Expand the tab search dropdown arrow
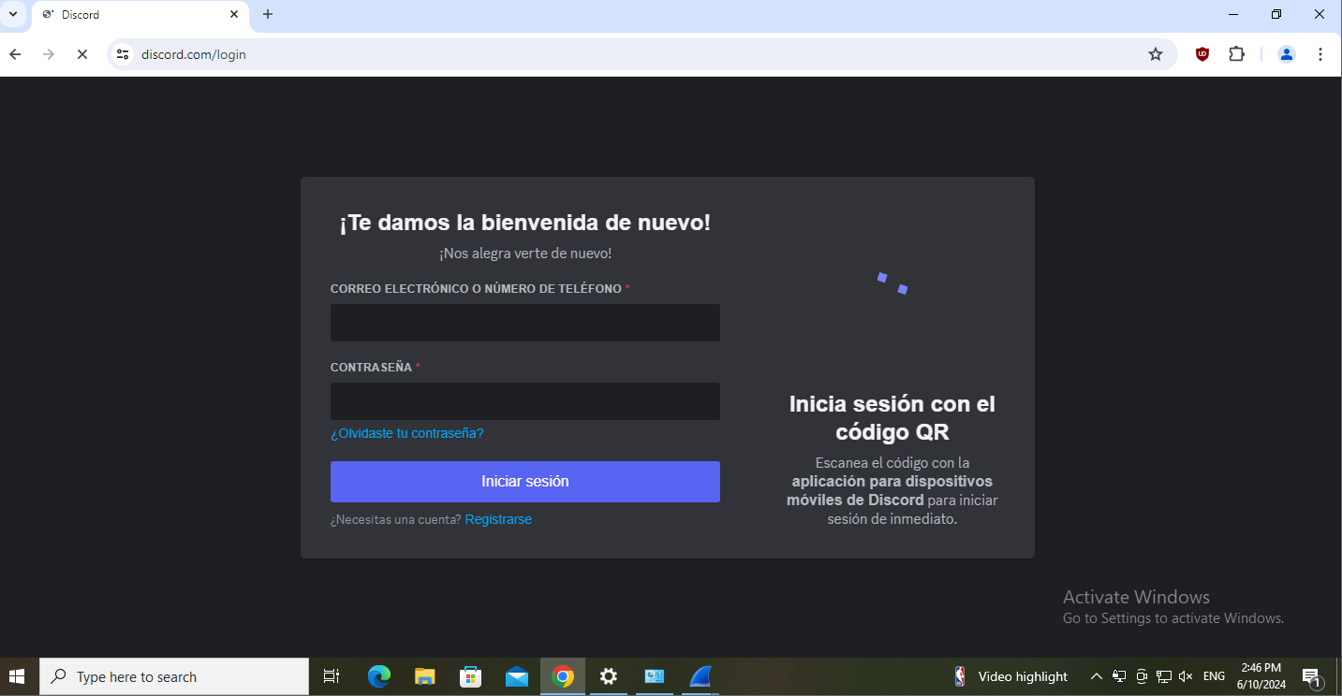 pos(13,14)
